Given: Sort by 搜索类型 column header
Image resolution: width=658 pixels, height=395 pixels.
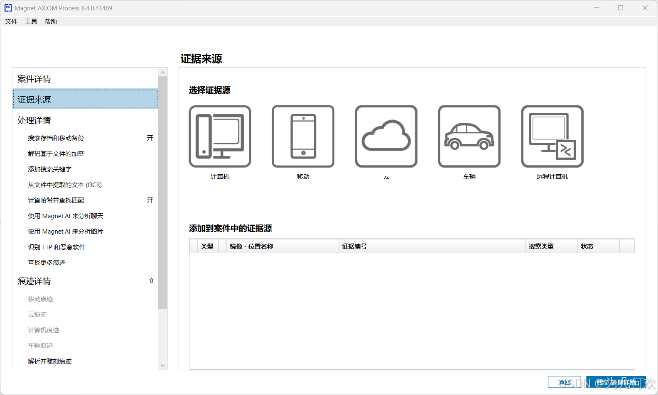Looking at the screenshot, I should pos(552,246).
